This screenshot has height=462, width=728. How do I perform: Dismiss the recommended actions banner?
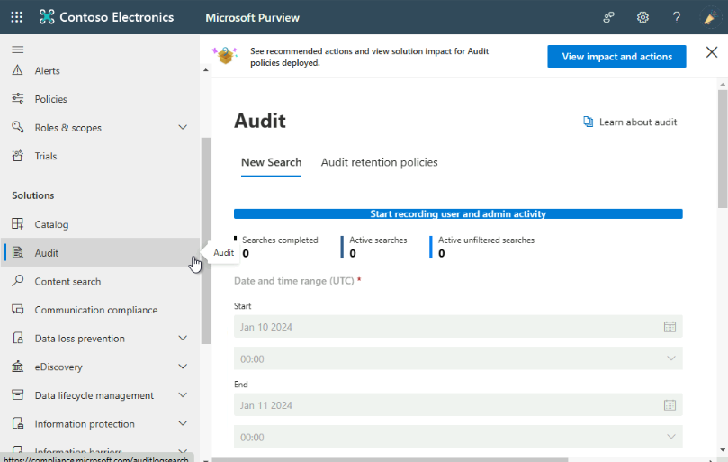click(711, 53)
